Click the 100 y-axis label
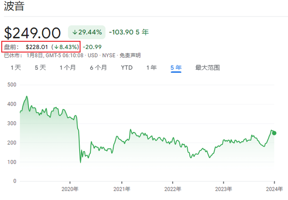 click(x=12, y=162)
